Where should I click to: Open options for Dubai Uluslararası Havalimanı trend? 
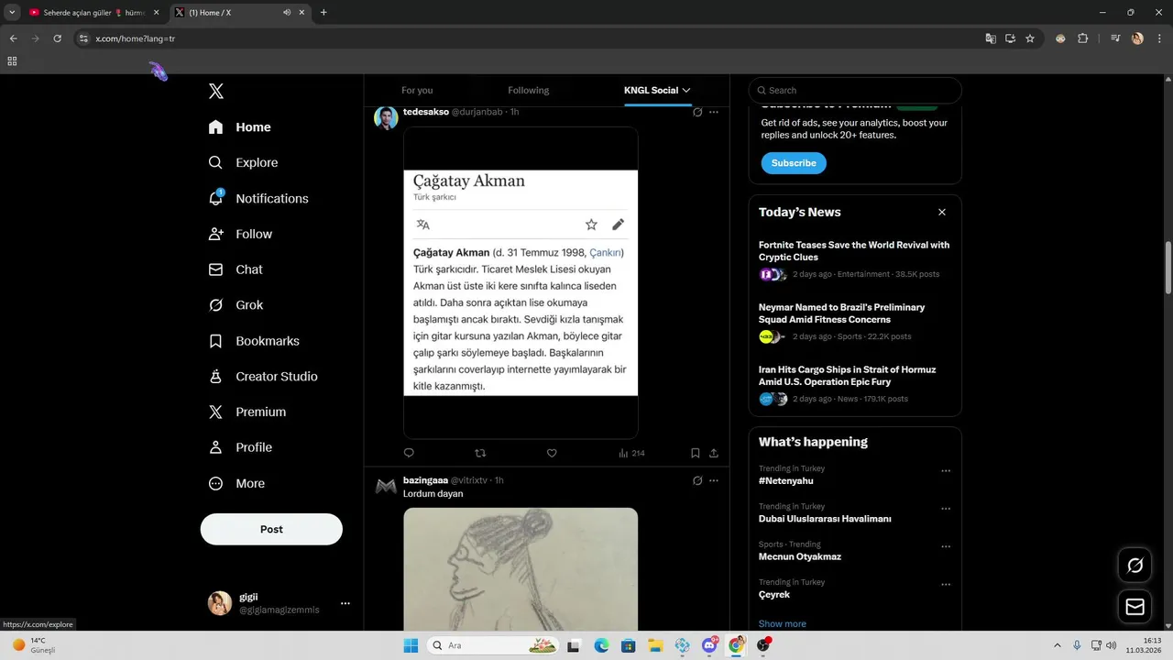946,509
